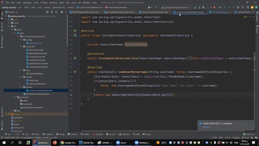
Task: Open Search Everywhere magnifier icon
Action: pos(248,7)
